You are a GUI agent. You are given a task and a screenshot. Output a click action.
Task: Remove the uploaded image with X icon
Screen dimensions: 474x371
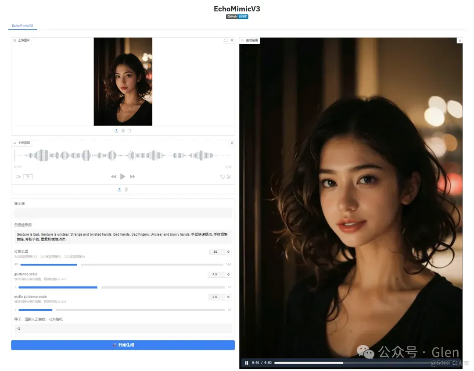pyautogui.click(x=232, y=40)
